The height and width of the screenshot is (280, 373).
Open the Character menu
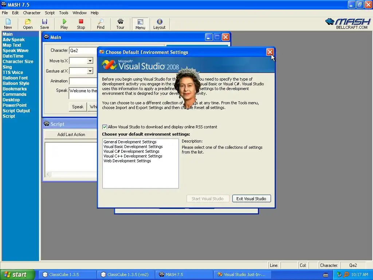click(x=32, y=13)
